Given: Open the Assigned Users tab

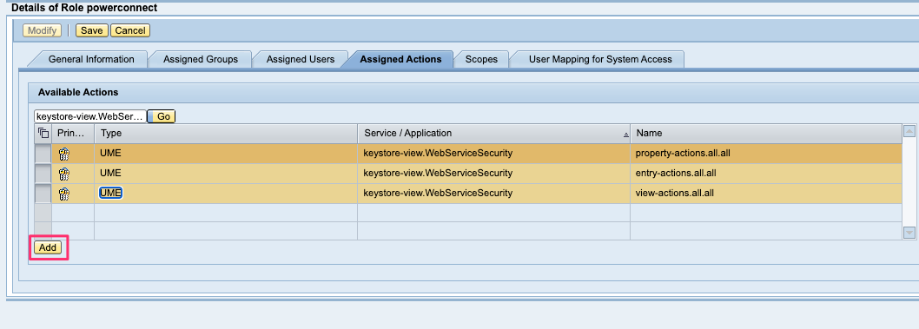Looking at the screenshot, I should coord(300,59).
